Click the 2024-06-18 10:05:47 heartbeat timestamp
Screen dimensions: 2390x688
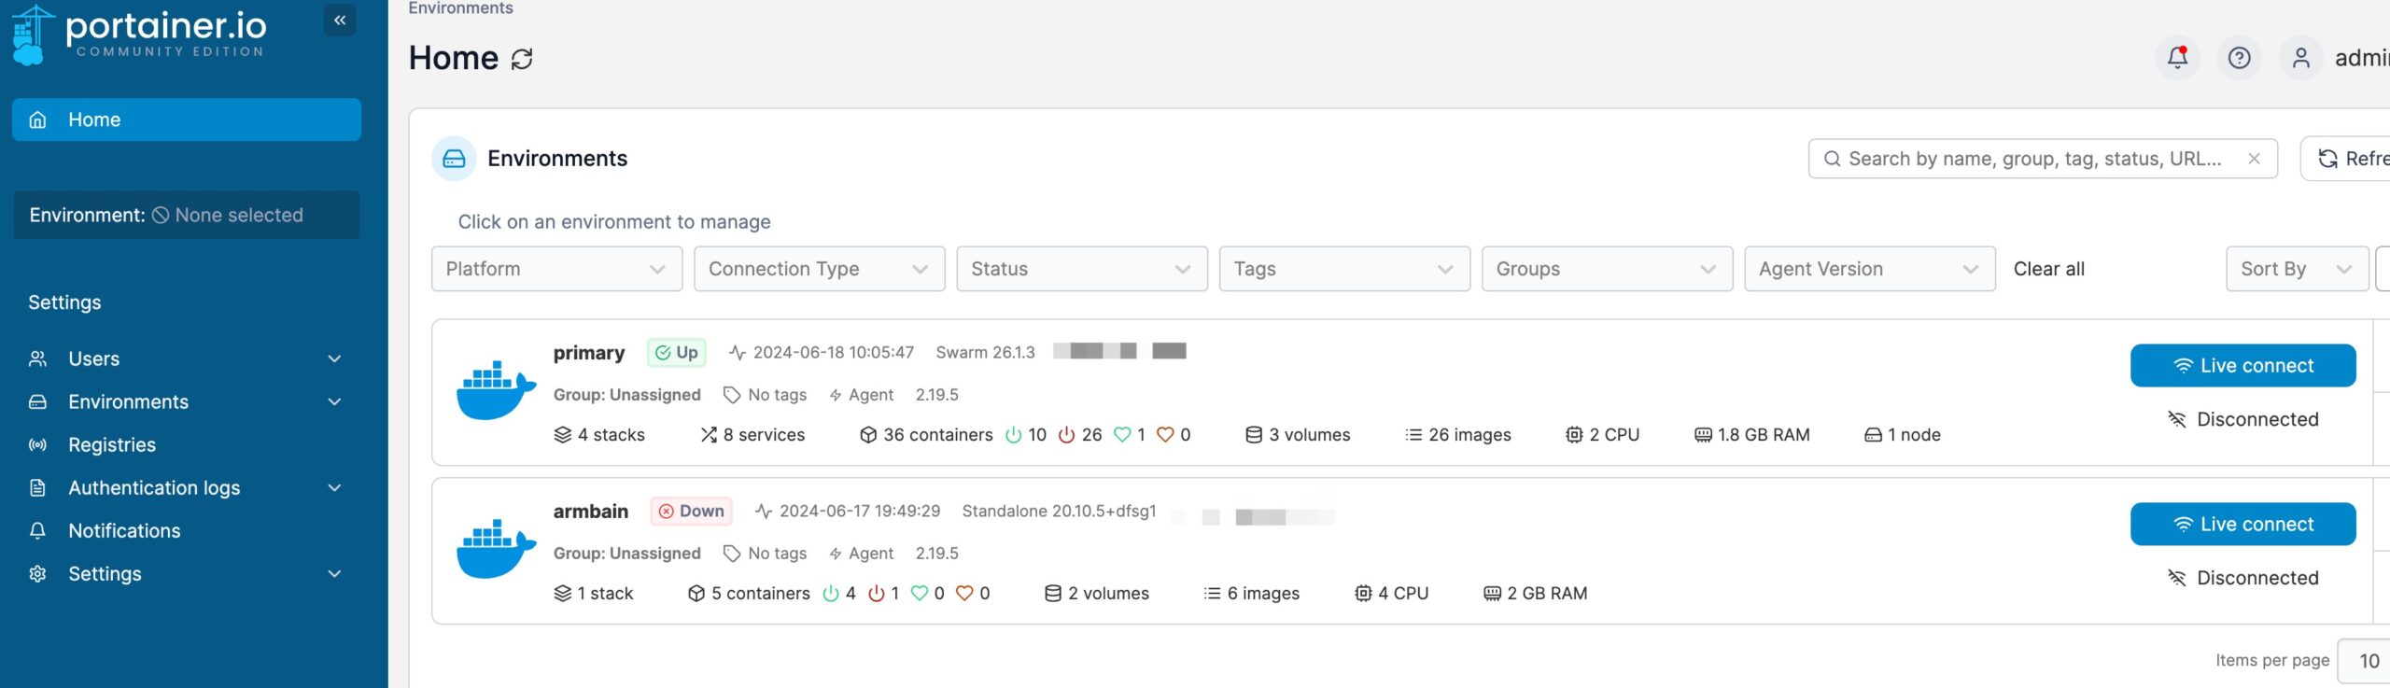833,353
